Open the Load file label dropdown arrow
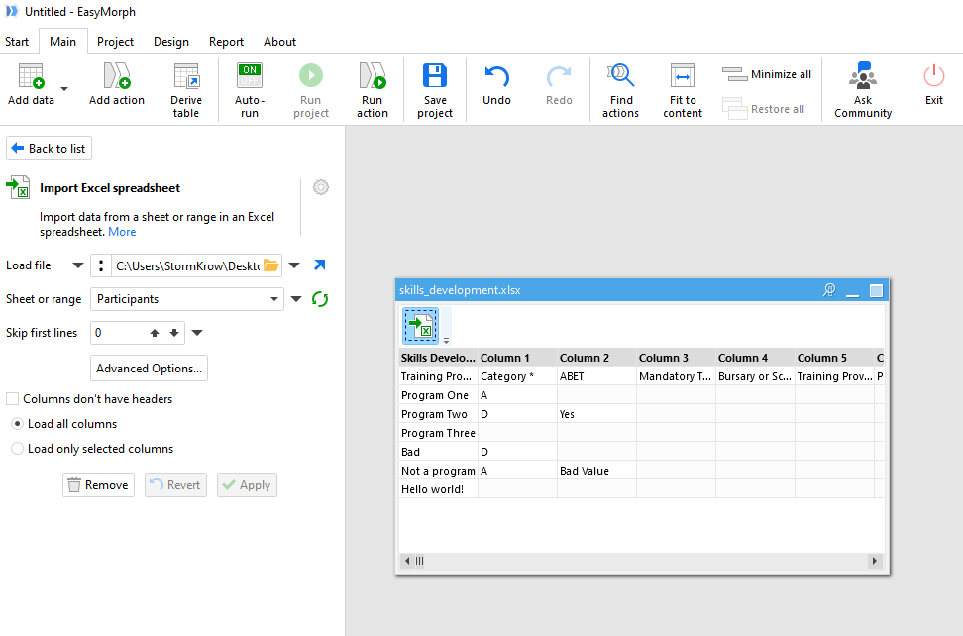 click(78, 265)
